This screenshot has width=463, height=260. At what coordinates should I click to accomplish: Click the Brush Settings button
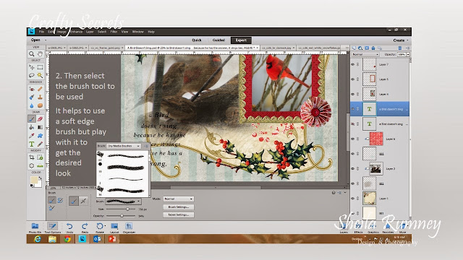pyautogui.click(x=179, y=207)
